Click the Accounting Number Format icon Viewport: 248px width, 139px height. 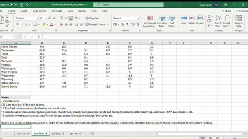pos(115,24)
